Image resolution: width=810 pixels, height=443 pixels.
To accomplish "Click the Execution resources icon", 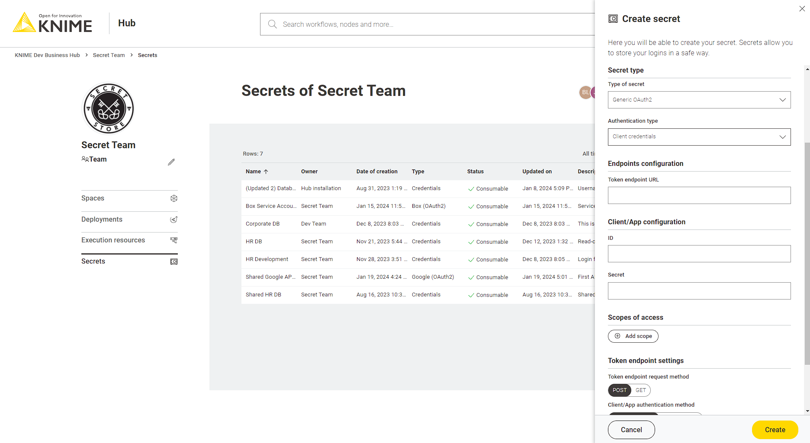I will [x=174, y=240].
